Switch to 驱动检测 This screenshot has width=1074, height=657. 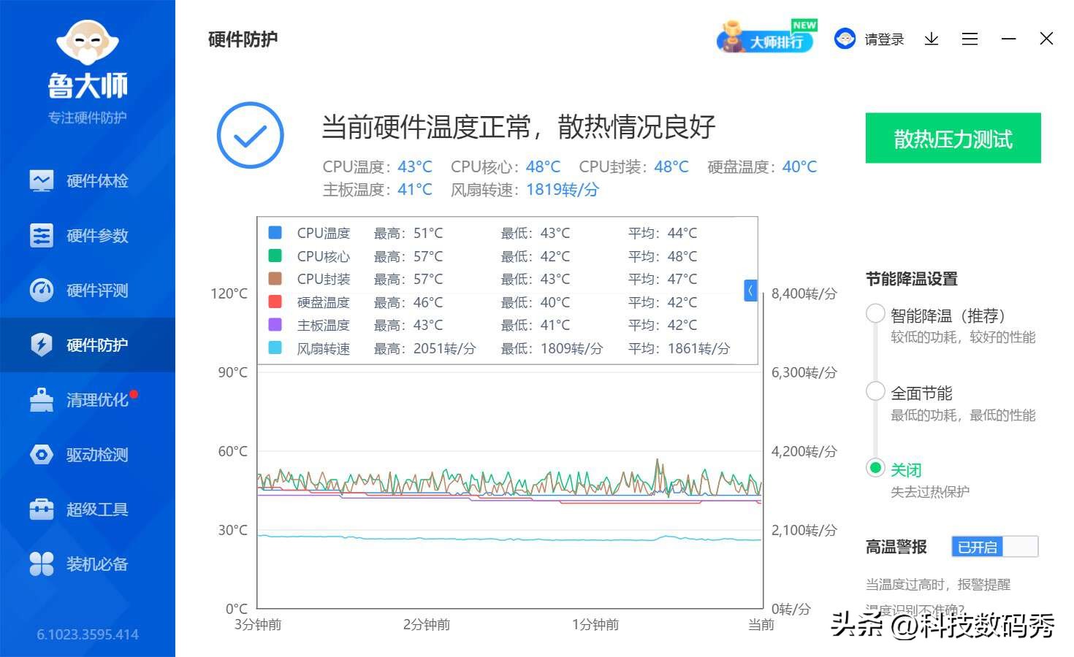[88, 454]
